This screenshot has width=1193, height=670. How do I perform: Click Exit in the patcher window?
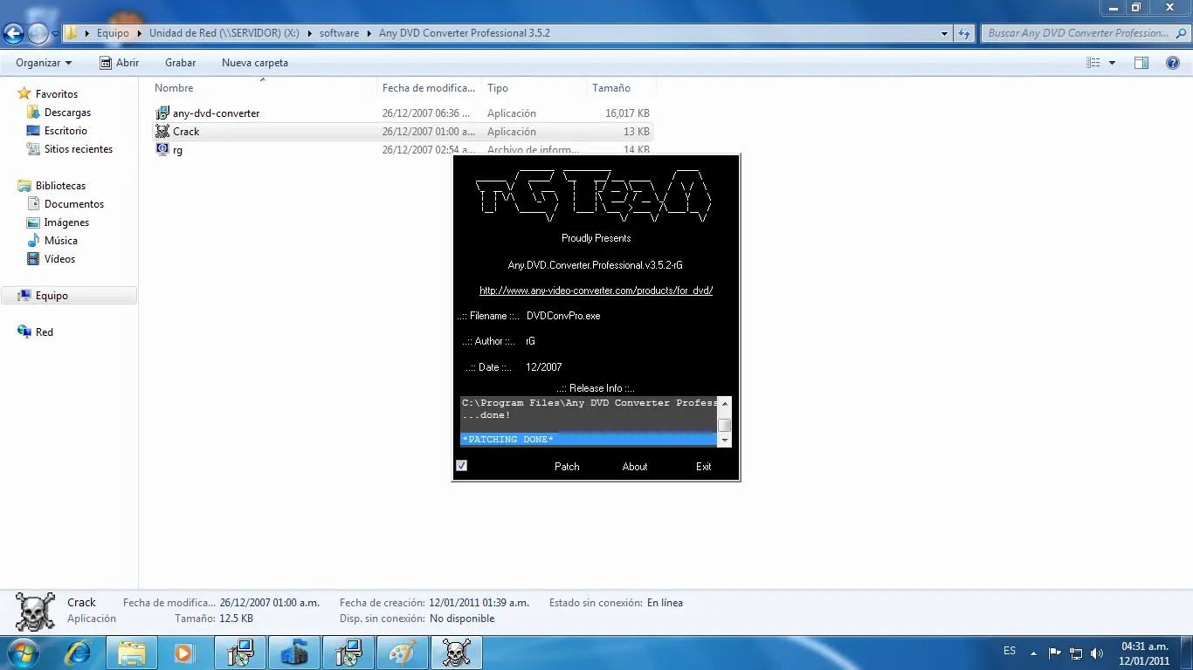704,467
